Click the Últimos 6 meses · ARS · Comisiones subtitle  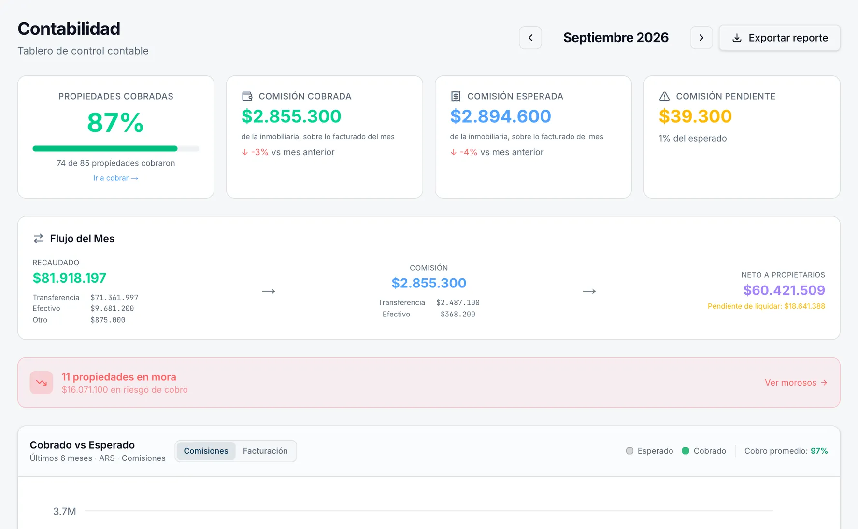click(98, 458)
